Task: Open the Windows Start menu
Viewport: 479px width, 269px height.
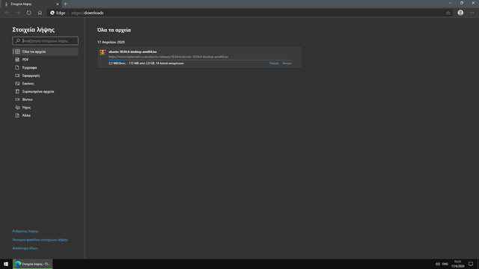Action: [x=6, y=264]
